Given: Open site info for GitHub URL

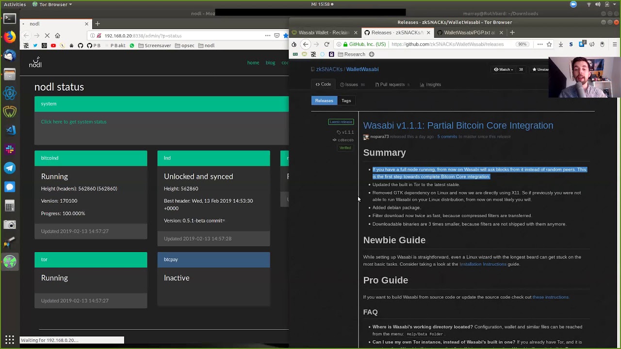Looking at the screenshot, I should [x=339, y=44].
